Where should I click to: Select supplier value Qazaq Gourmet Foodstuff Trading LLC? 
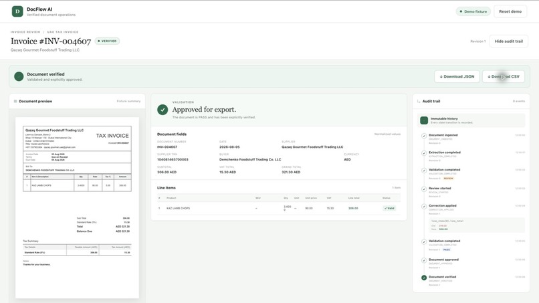(x=312, y=147)
